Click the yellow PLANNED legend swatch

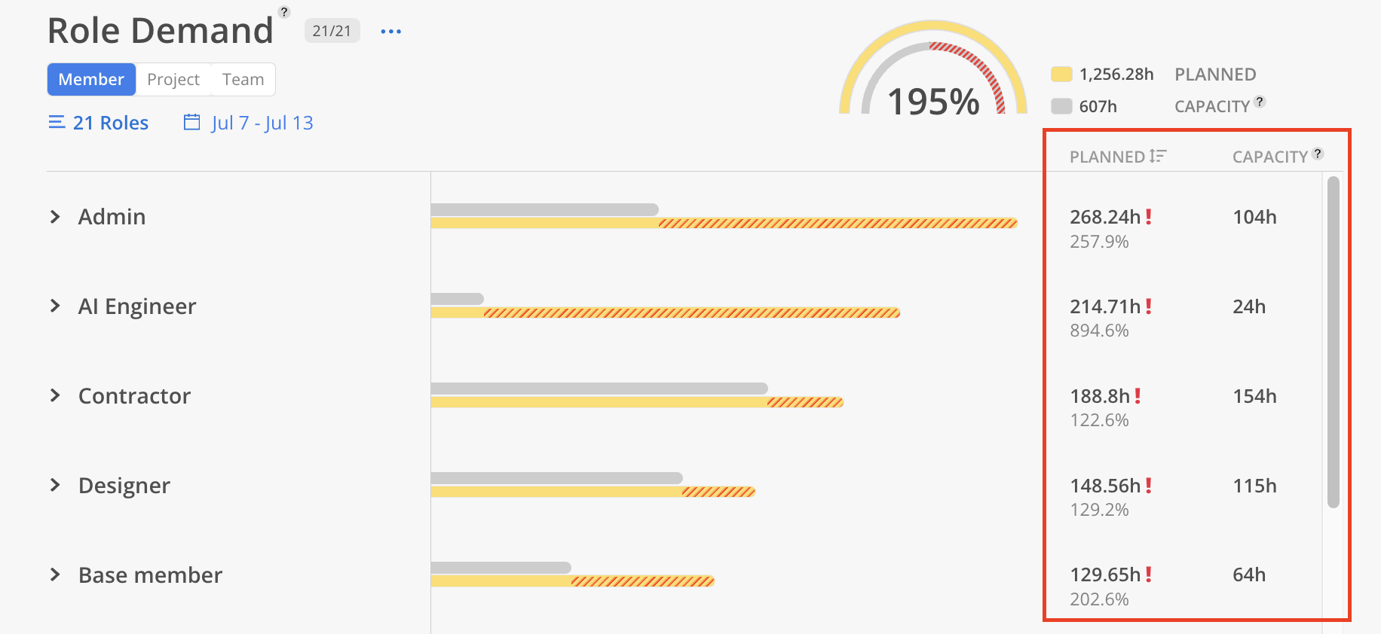tap(1061, 74)
